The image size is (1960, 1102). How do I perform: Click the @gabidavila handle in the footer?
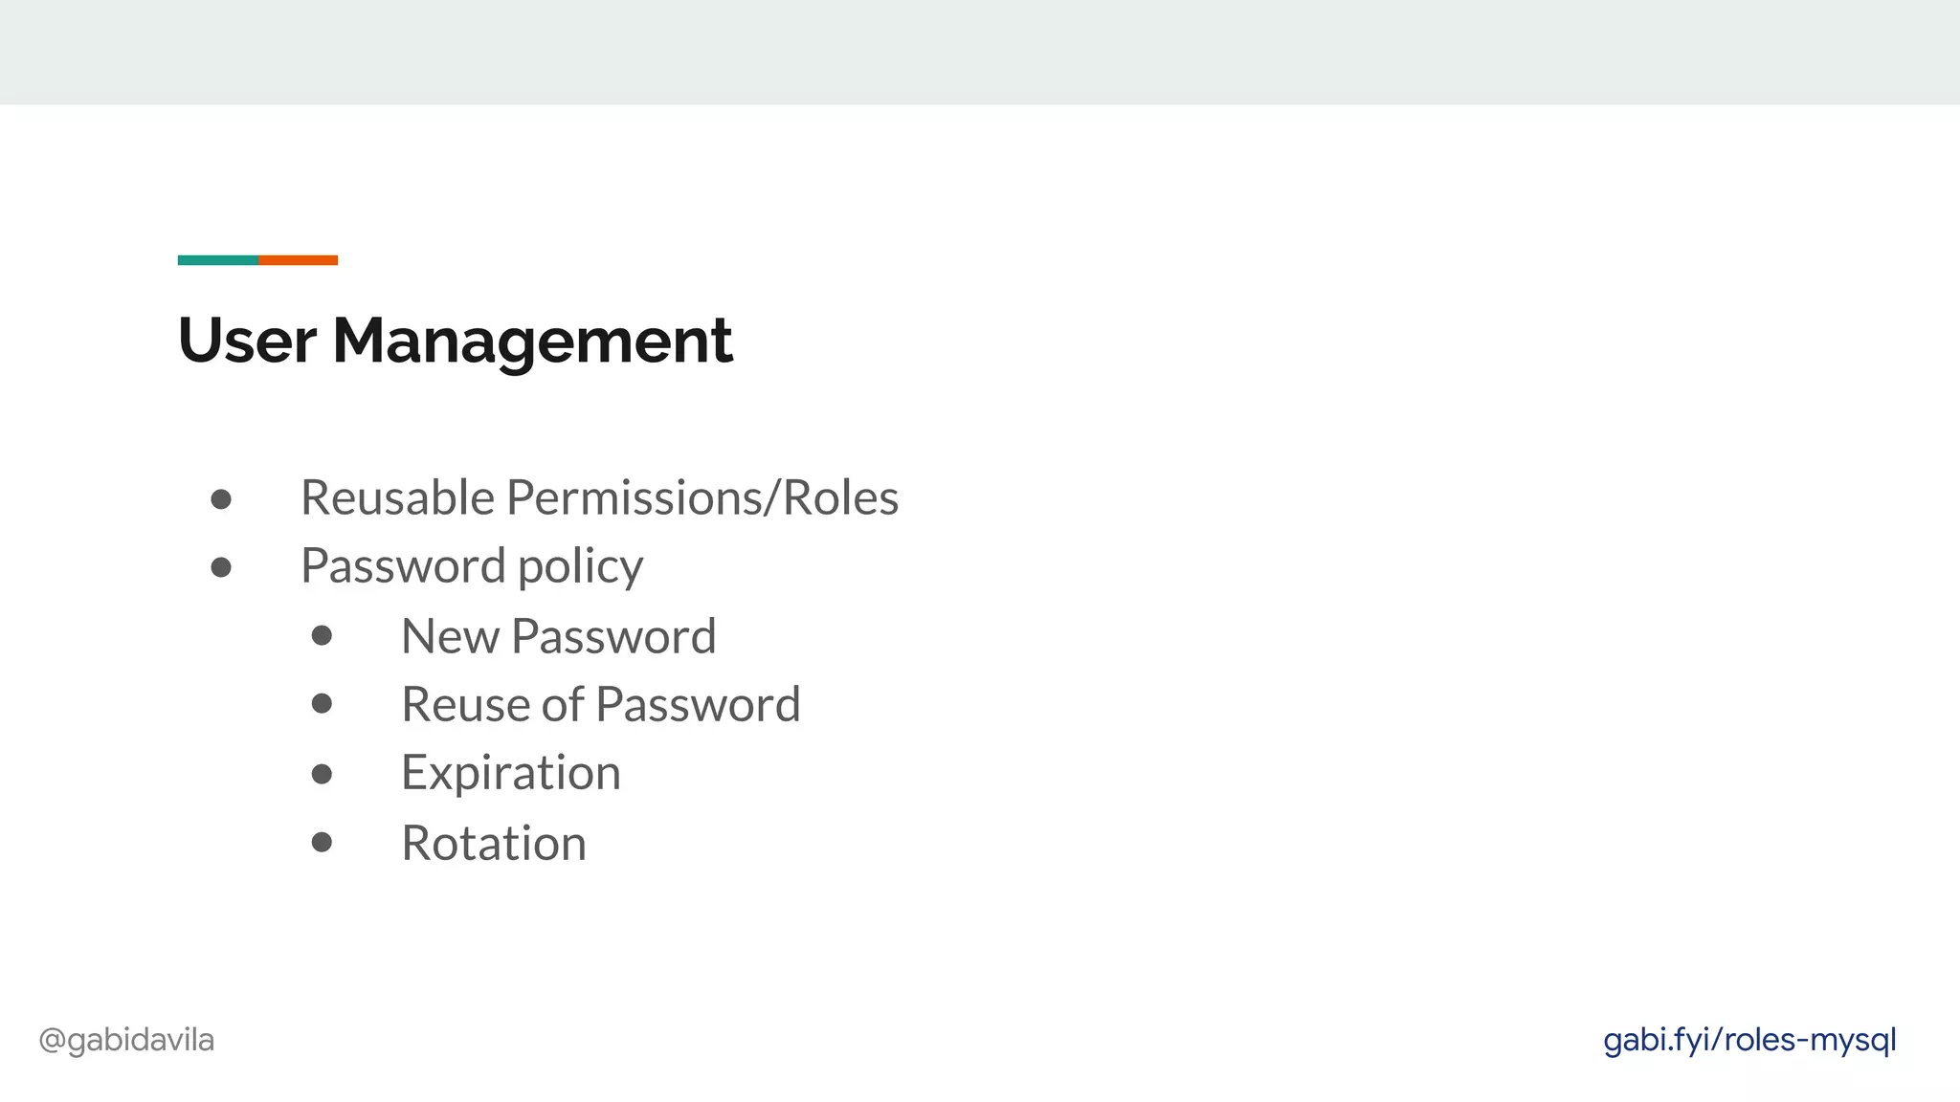pos(126,1040)
